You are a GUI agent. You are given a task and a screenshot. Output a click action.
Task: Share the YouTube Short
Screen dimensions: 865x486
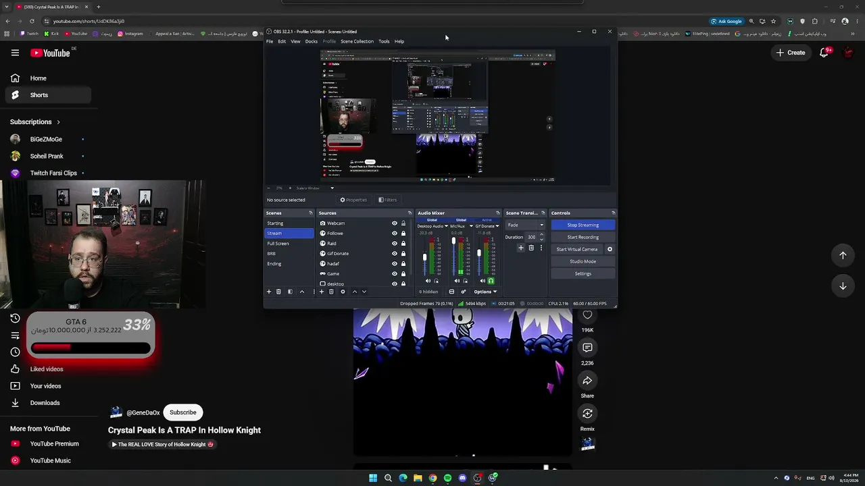(587, 381)
